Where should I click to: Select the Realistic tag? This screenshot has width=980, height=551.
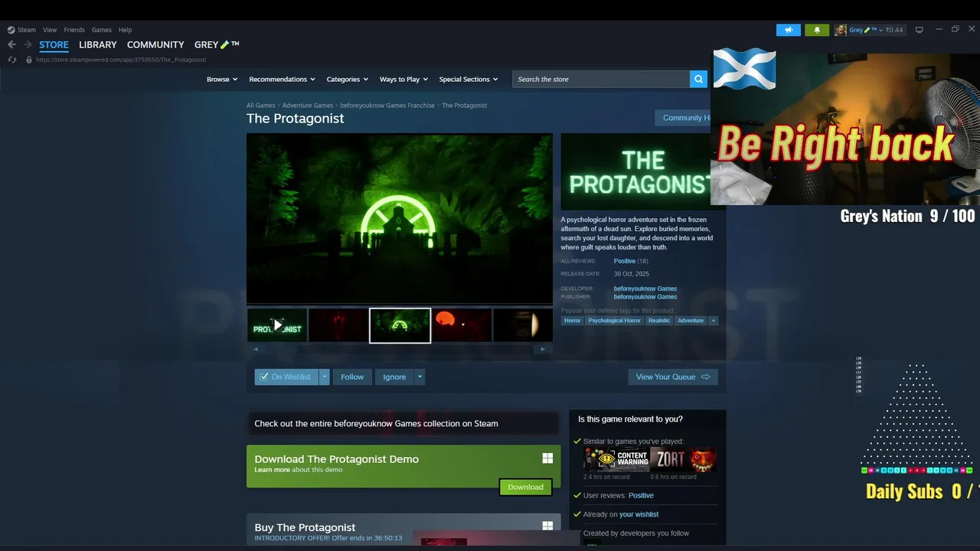[x=658, y=321]
